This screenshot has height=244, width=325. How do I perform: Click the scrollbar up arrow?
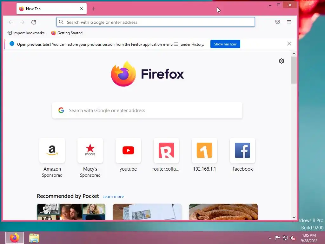(x=294, y=54)
